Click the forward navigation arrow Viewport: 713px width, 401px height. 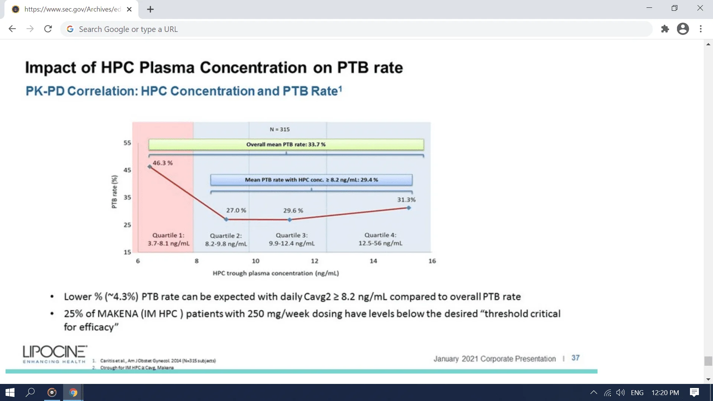pos(30,29)
